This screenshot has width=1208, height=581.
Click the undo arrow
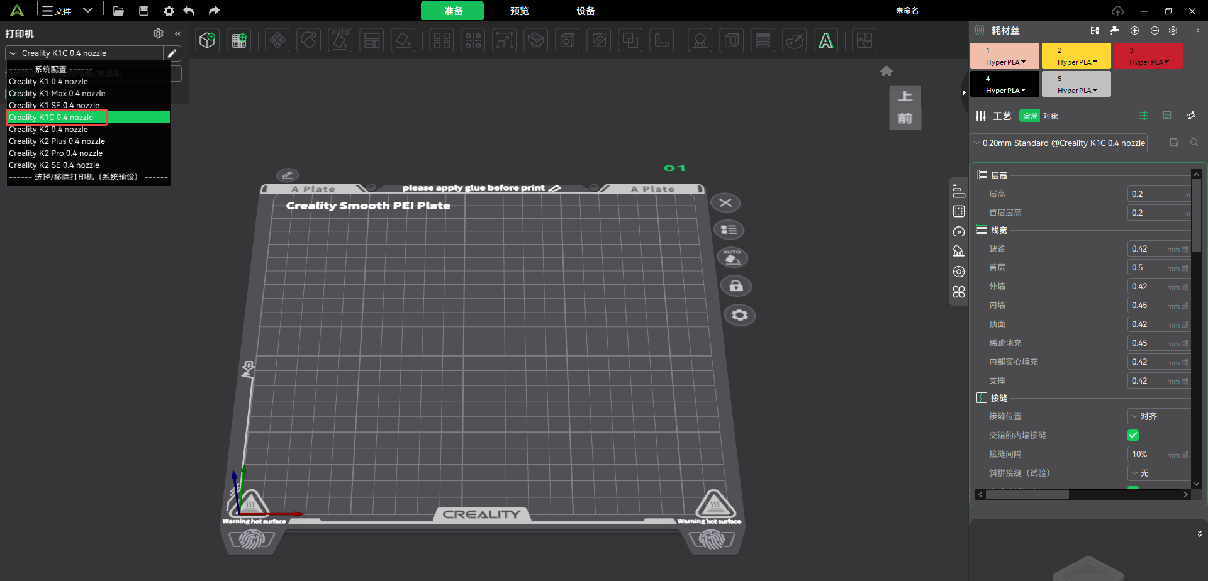189,11
